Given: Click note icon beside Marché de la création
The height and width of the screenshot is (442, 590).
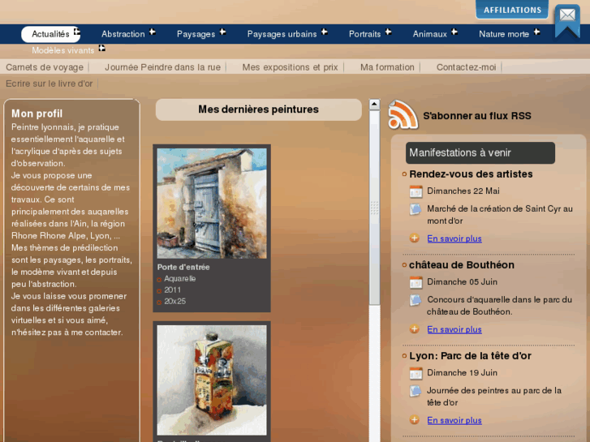Looking at the screenshot, I should 416,209.
